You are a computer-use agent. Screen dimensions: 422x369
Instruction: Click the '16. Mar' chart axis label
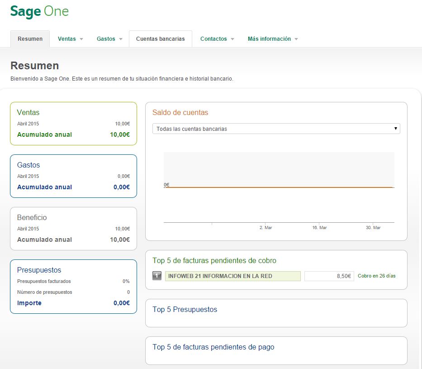click(x=319, y=228)
